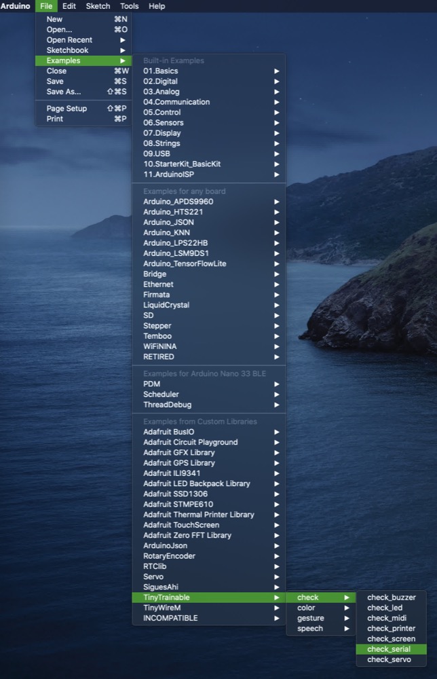This screenshot has height=679, width=437.
Task: Open the Sketch menu in menu bar
Action: point(98,6)
